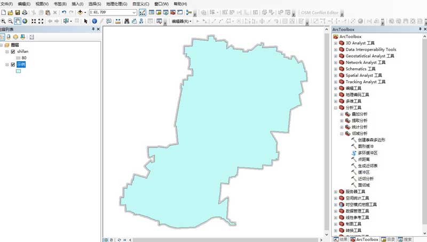Viewport: 427px width, 242px height.
Task: Expand Network Analyst 工具 toolbox
Action: 336,63
